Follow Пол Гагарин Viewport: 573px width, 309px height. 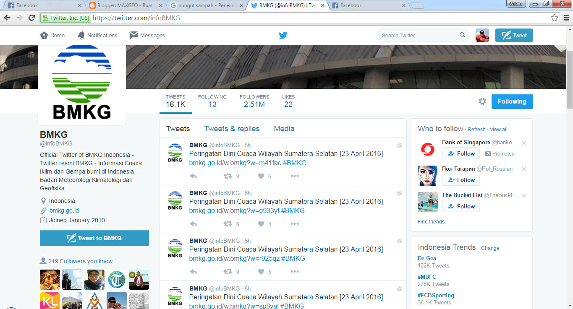[x=461, y=180]
